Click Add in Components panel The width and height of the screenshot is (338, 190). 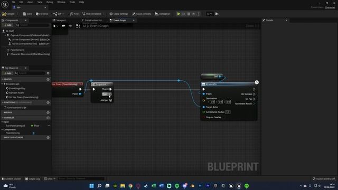click(7, 25)
